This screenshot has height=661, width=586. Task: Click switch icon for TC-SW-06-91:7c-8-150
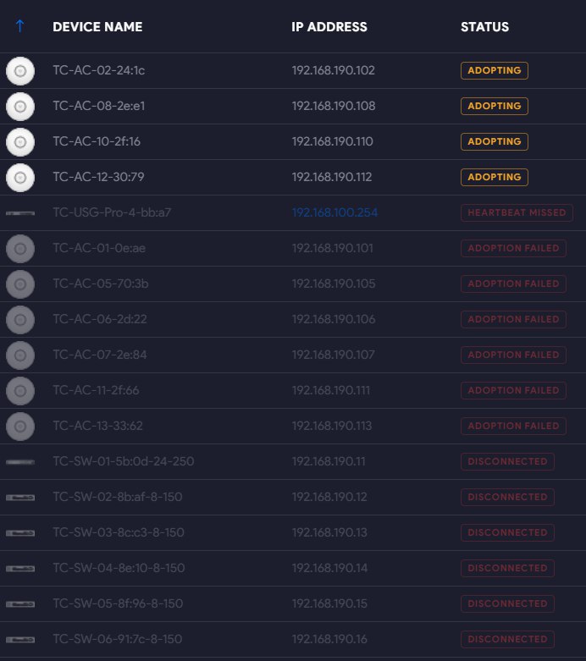(20, 640)
